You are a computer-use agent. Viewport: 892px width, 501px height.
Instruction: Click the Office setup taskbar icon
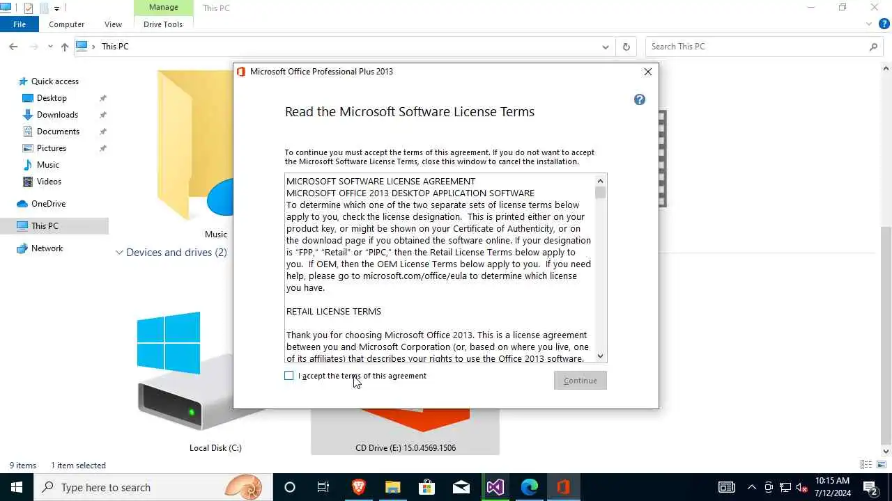564,487
